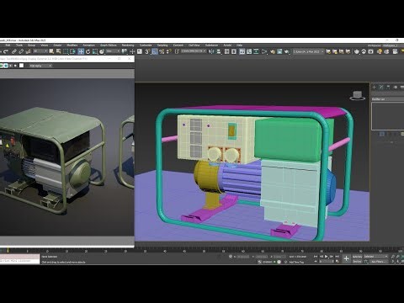Click Use Pivot Point Center icon

(x=125, y=51)
